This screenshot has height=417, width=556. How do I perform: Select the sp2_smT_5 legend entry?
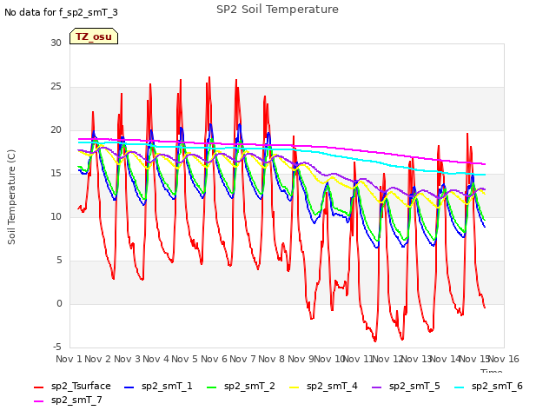tap(406, 386)
